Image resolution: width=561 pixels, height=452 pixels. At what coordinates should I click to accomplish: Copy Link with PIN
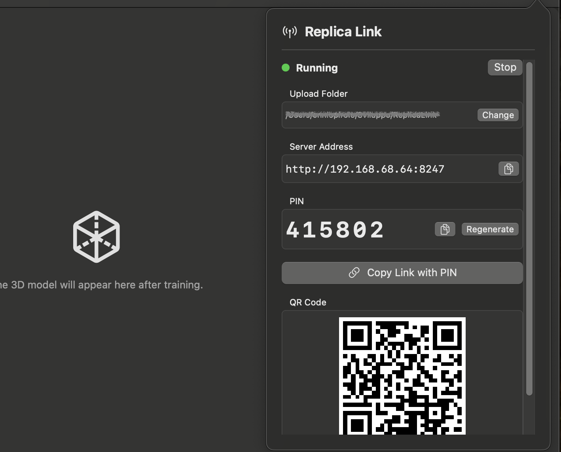pyautogui.click(x=402, y=273)
